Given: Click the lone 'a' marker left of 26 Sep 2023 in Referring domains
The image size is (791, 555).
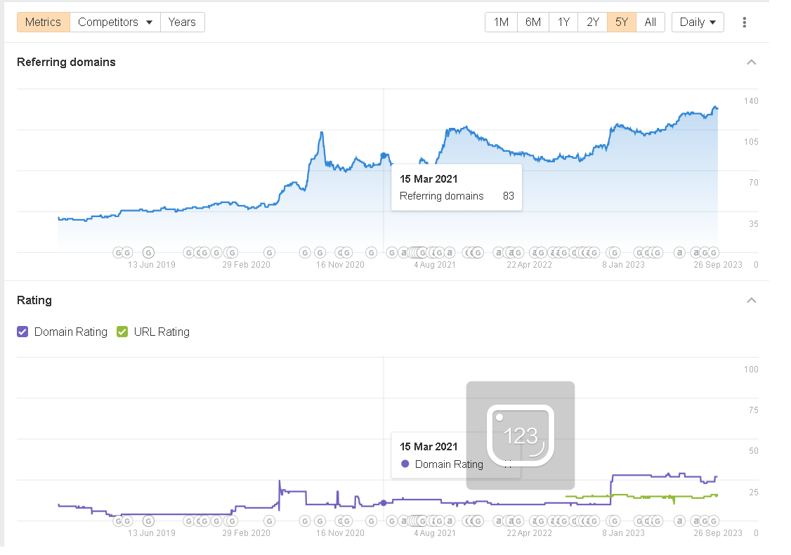Looking at the screenshot, I should click(x=679, y=252).
